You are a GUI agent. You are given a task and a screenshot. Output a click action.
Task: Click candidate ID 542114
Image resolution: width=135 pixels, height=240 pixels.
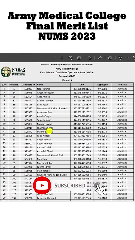[x=28, y=178]
